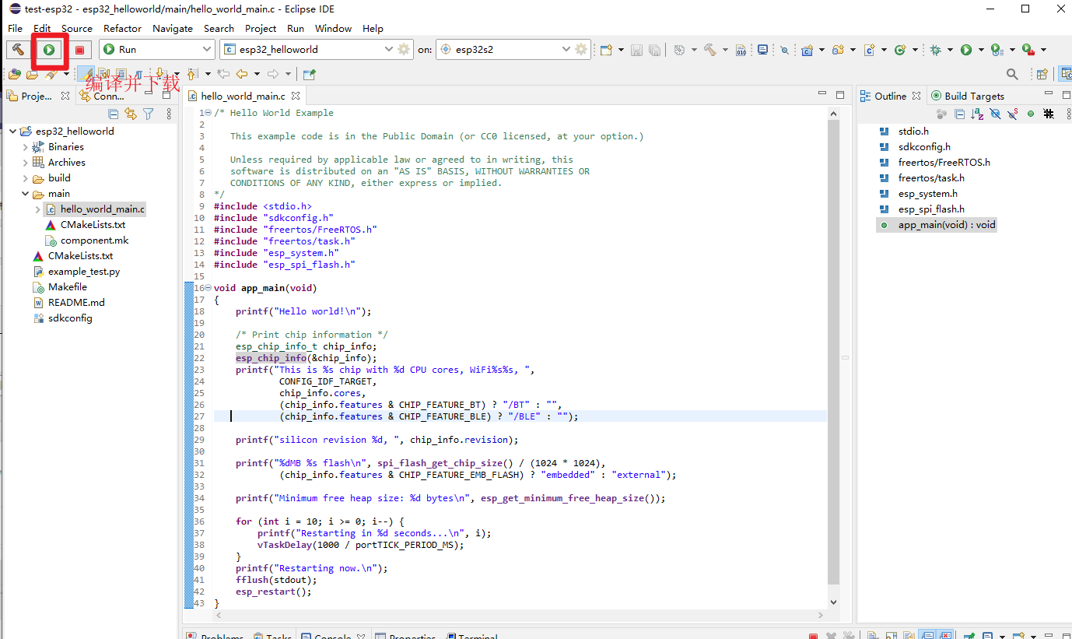
Task: Collapse all folders in Project Explorer
Action: pyautogui.click(x=113, y=114)
